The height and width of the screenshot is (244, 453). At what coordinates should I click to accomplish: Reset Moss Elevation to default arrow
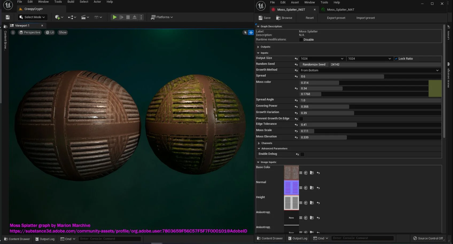coord(296,137)
